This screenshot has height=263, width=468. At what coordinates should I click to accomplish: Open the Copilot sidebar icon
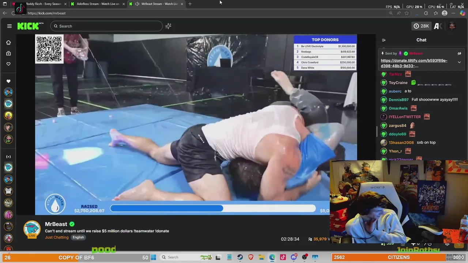(x=463, y=13)
